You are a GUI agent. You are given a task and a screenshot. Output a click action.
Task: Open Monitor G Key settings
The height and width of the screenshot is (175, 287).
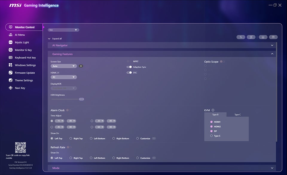point(24,50)
